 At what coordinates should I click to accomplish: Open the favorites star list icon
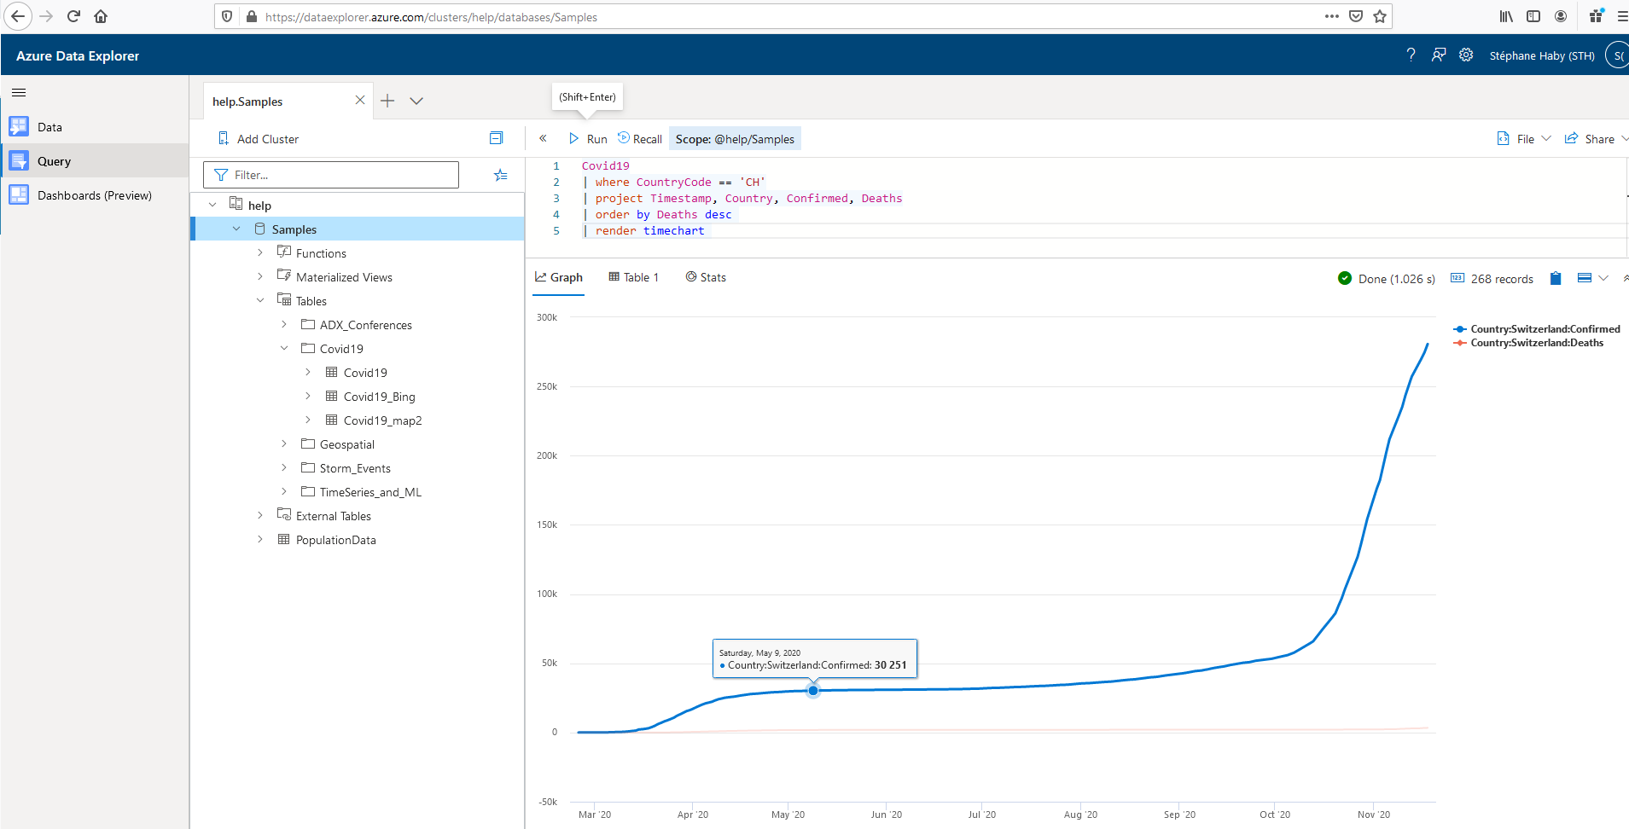pyautogui.click(x=500, y=175)
